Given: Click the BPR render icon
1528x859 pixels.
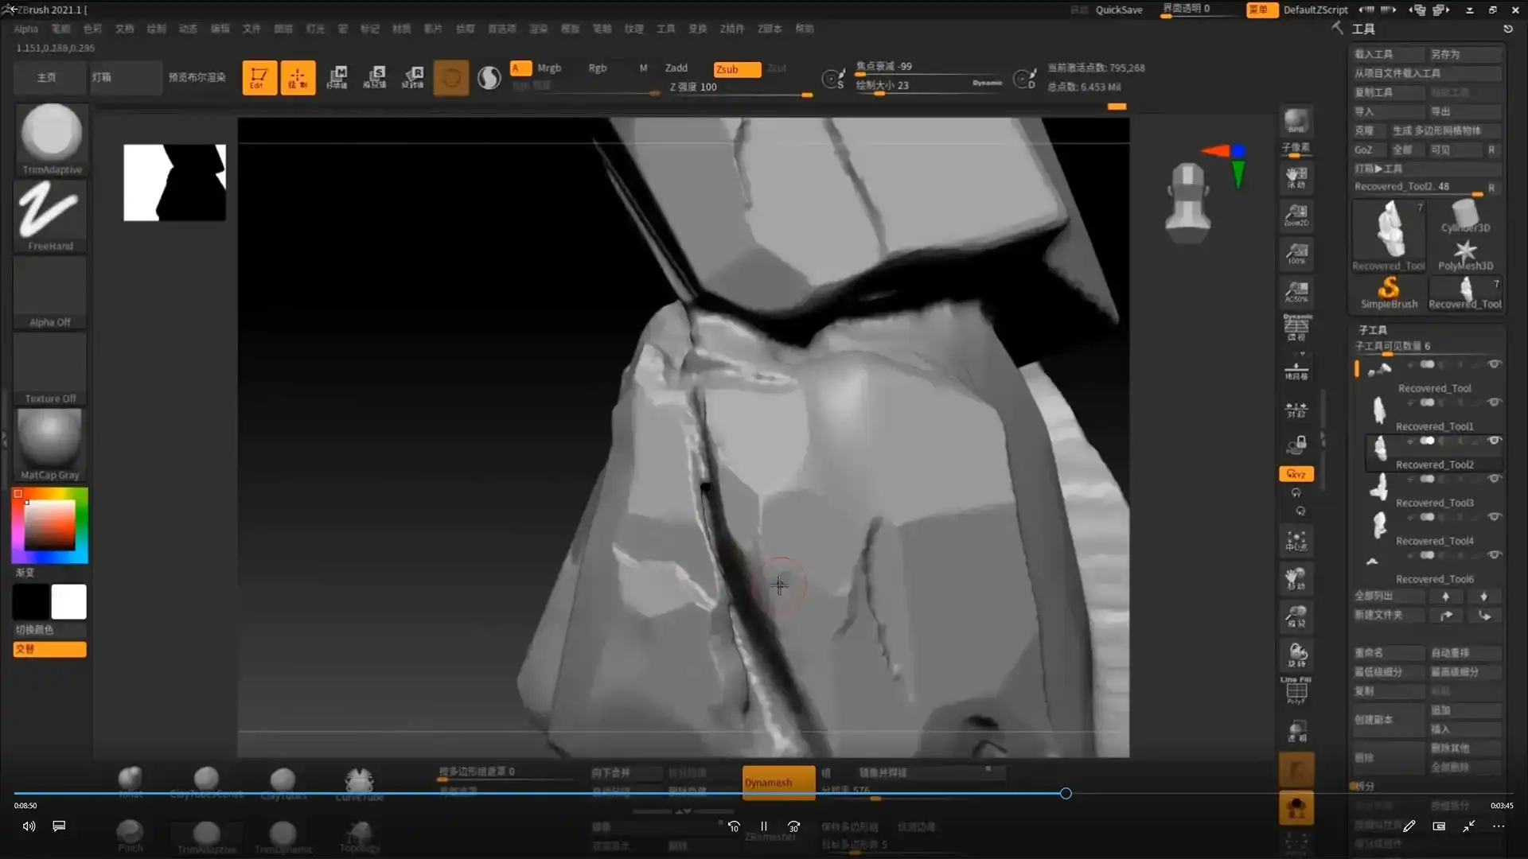Looking at the screenshot, I should pos(1296,122).
